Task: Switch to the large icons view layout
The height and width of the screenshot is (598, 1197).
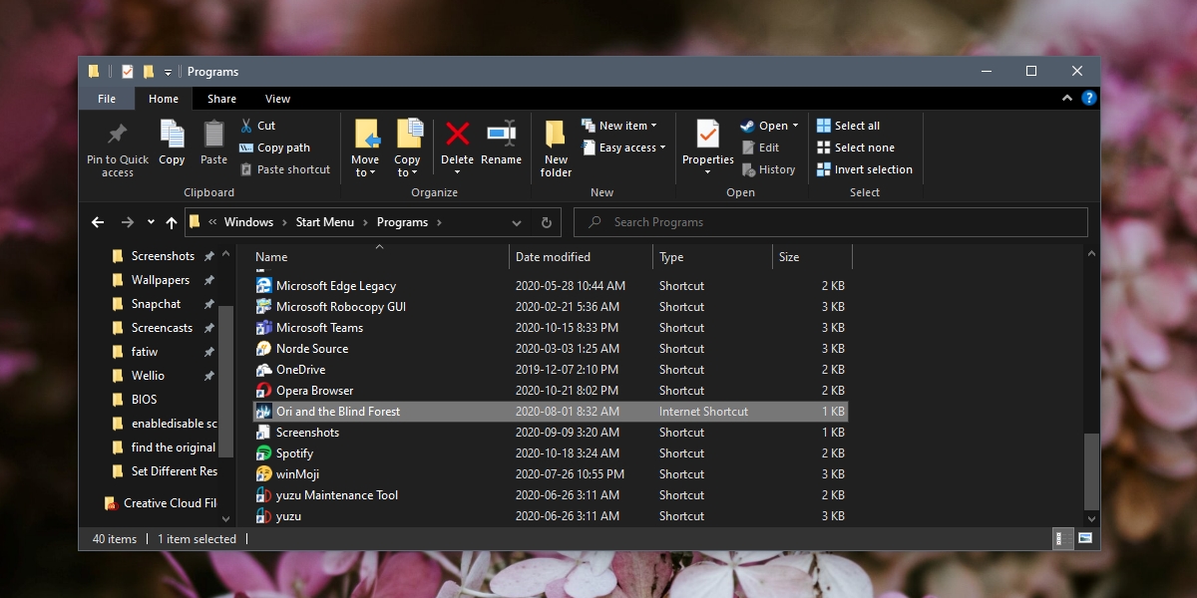Action: [x=1085, y=539]
